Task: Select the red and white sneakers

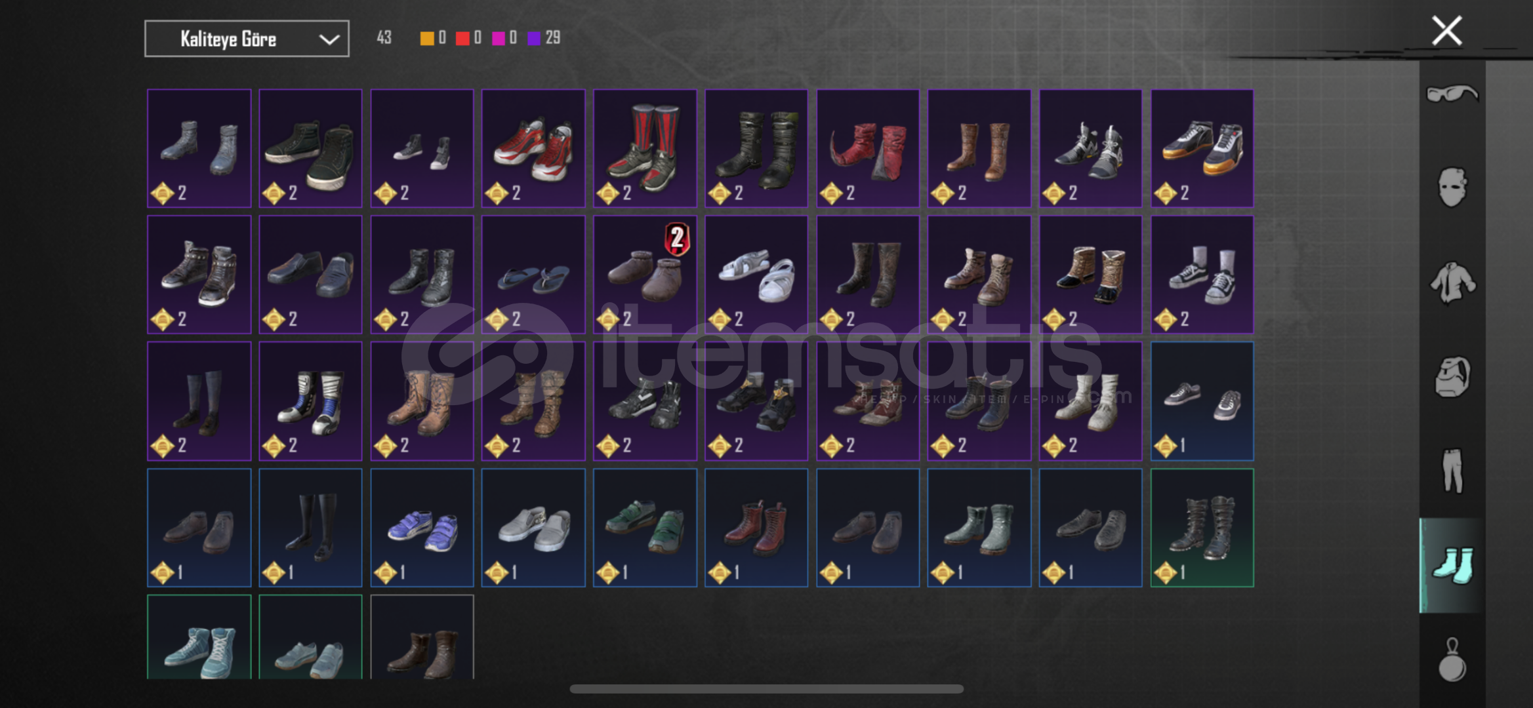Action: (x=533, y=148)
